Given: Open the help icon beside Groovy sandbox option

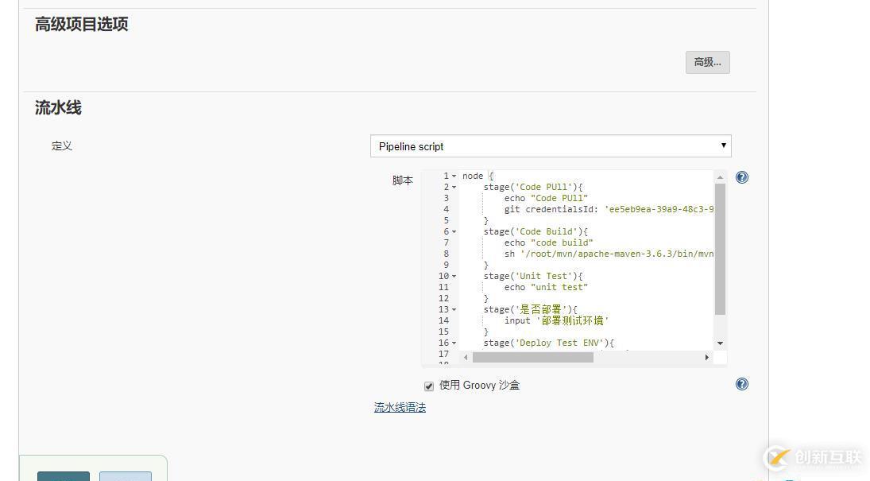Looking at the screenshot, I should click(x=741, y=383).
